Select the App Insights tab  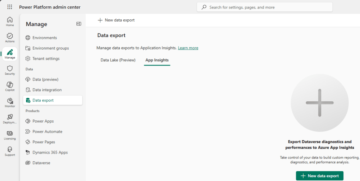pyautogui.click(x=157, y=60)
